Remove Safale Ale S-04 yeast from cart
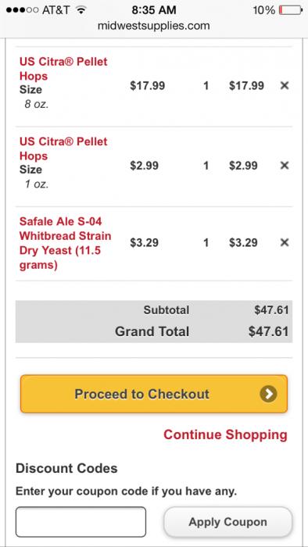This screenshot has height=547, width=308. pyautogui.click(x=285, y=242)
